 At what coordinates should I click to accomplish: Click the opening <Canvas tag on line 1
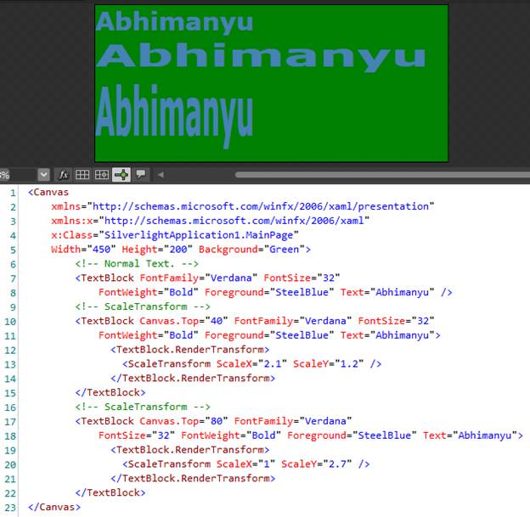tap(48, 192)
